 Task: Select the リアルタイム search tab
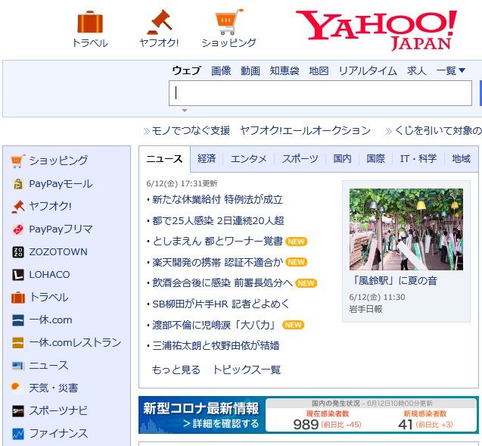[368, 70]
